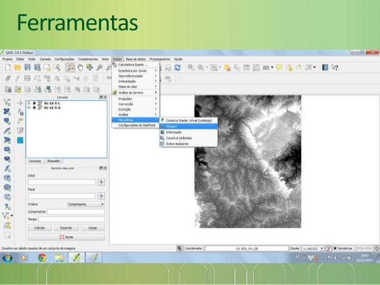
Task: Switch to the Camadas tab
Action: point(35,161)
